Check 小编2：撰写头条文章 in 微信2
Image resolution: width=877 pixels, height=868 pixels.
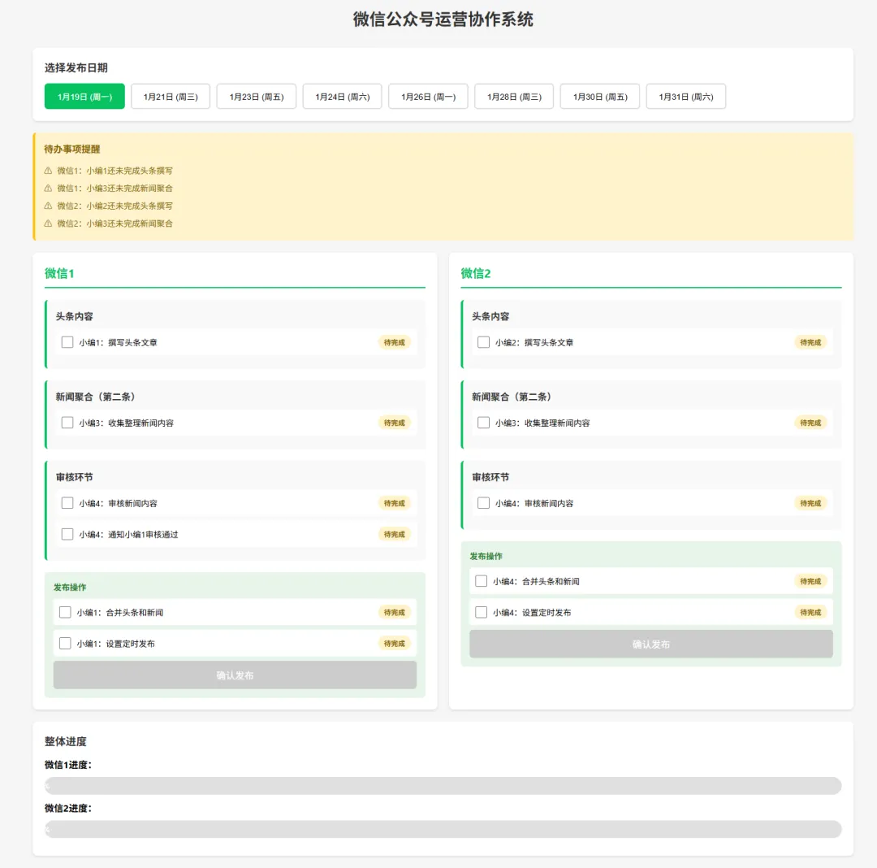tap(483, 342)
